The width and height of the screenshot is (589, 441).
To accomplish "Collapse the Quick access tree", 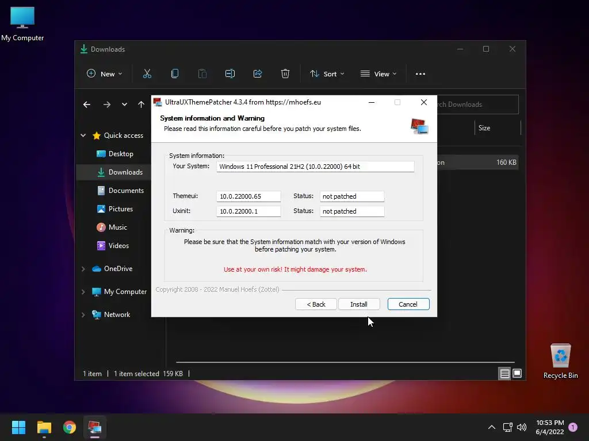I will tap(83, 136).
